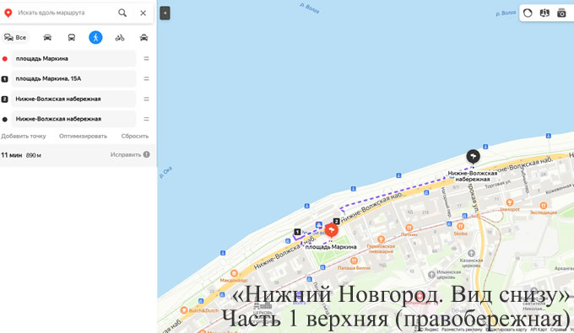574x333 pixels.
Task: Select the bicycle route mode icon
Action: coord(120,37)
